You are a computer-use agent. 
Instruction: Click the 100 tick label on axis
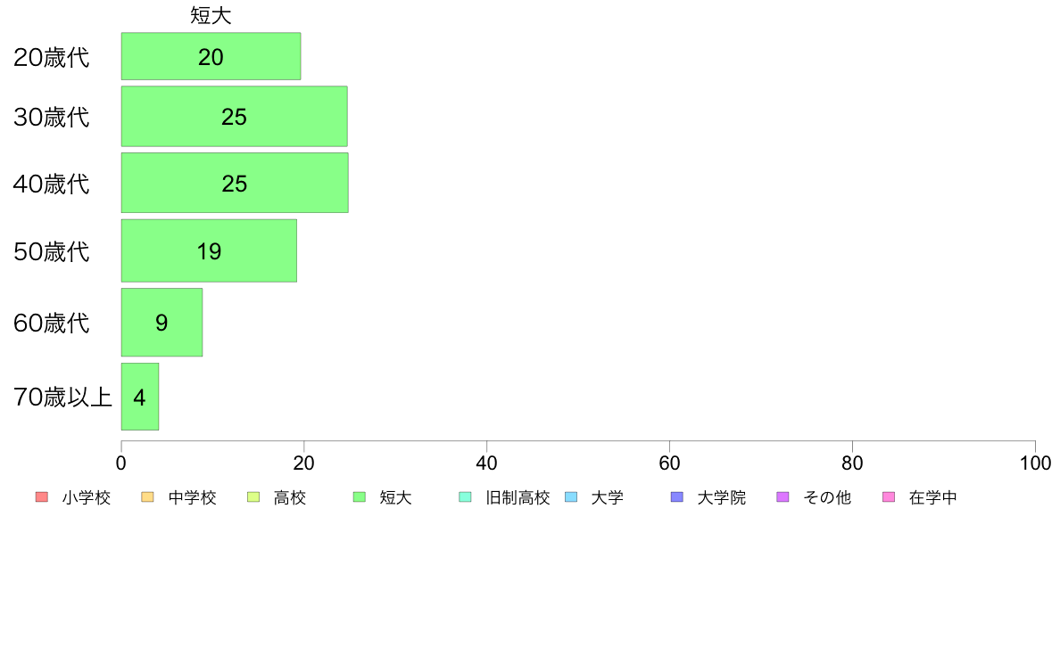(x=1035, y=463)
